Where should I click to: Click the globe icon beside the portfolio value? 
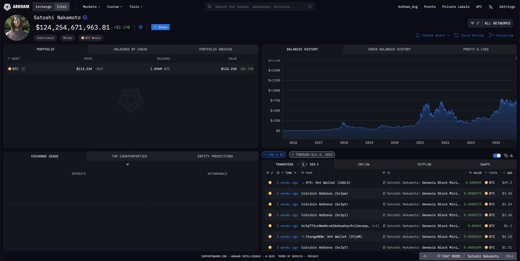pos(140,27)
